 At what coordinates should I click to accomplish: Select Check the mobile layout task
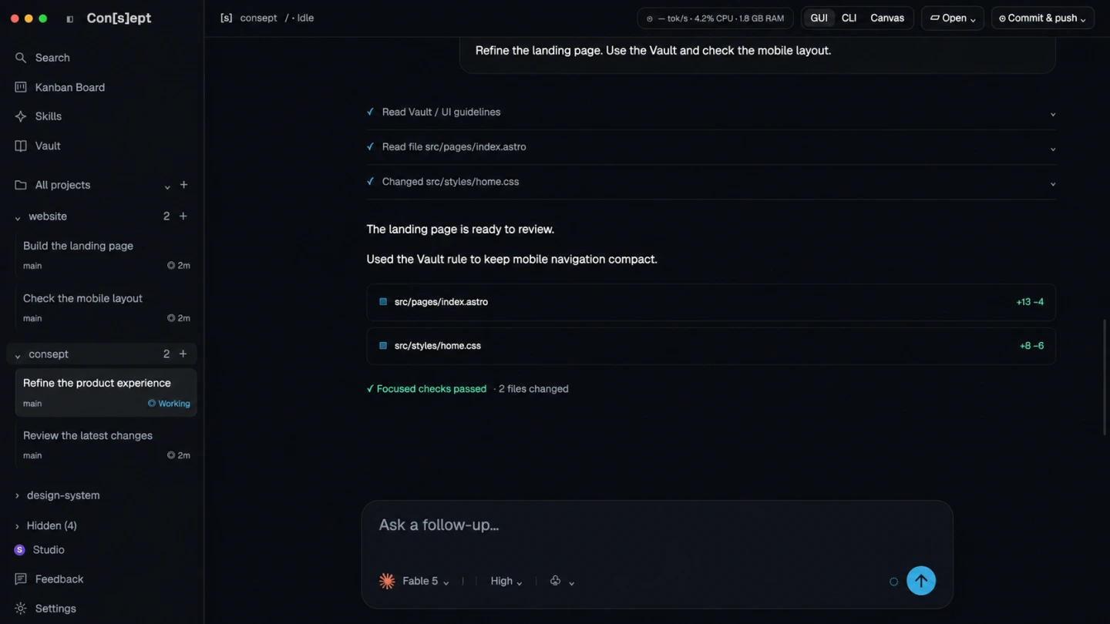point(106,307)
